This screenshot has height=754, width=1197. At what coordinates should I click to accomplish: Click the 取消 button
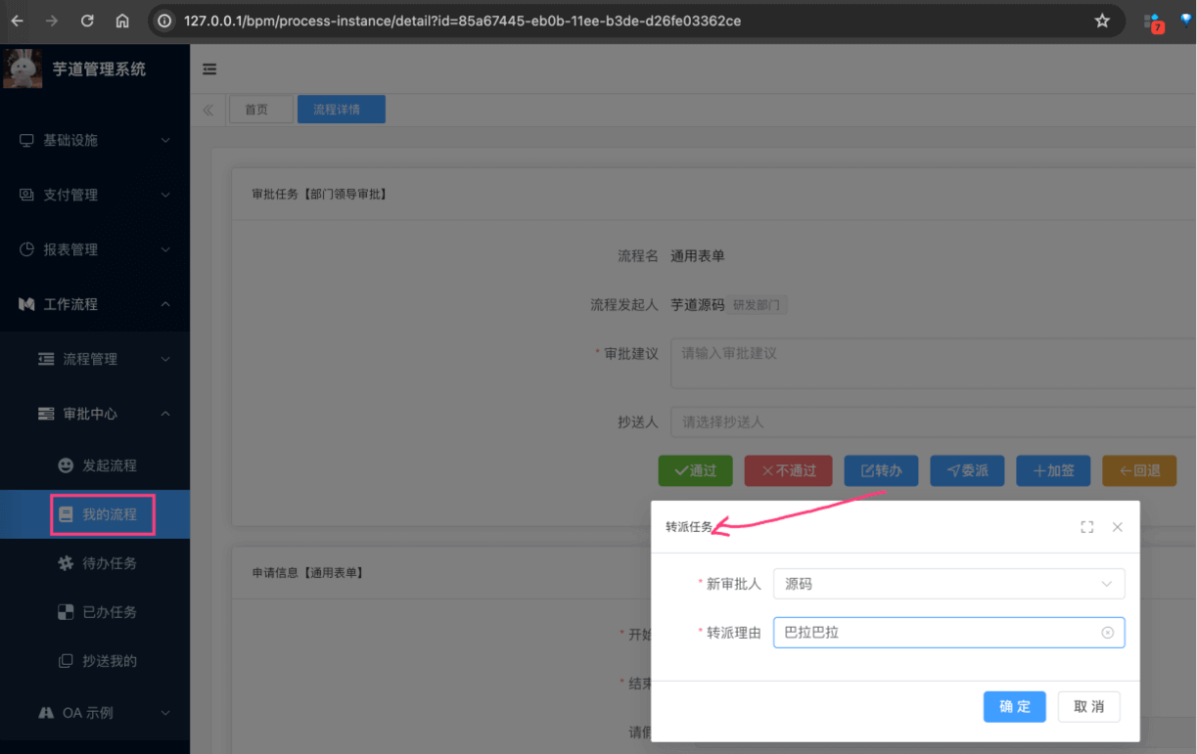click(x=1088, y=707)
